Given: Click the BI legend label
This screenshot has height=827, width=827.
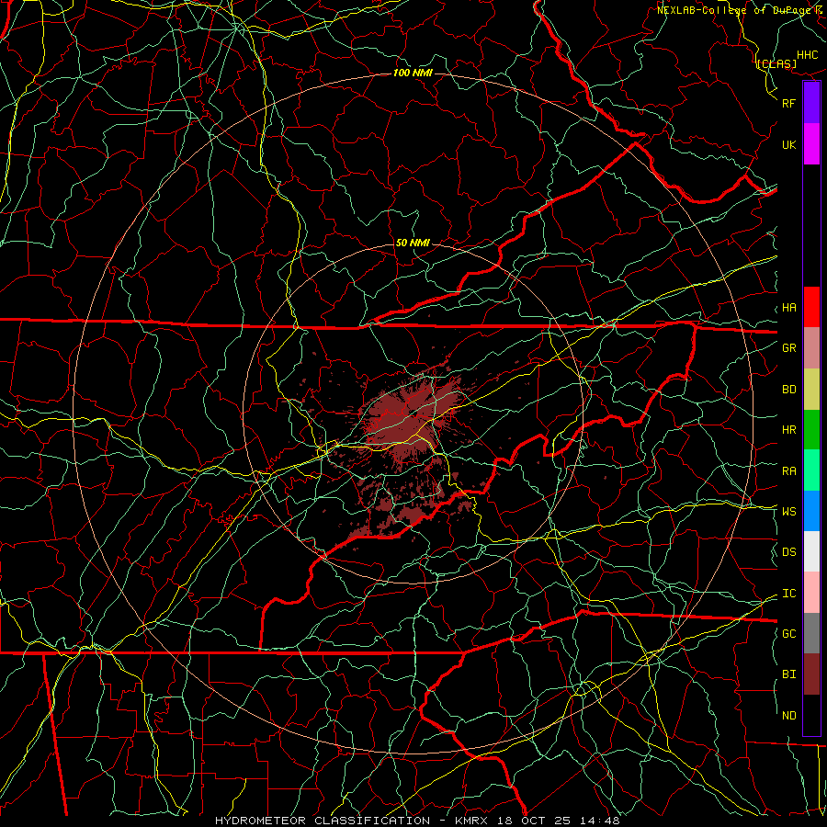Looking at the screenshot, I should (x=789, y=674).
